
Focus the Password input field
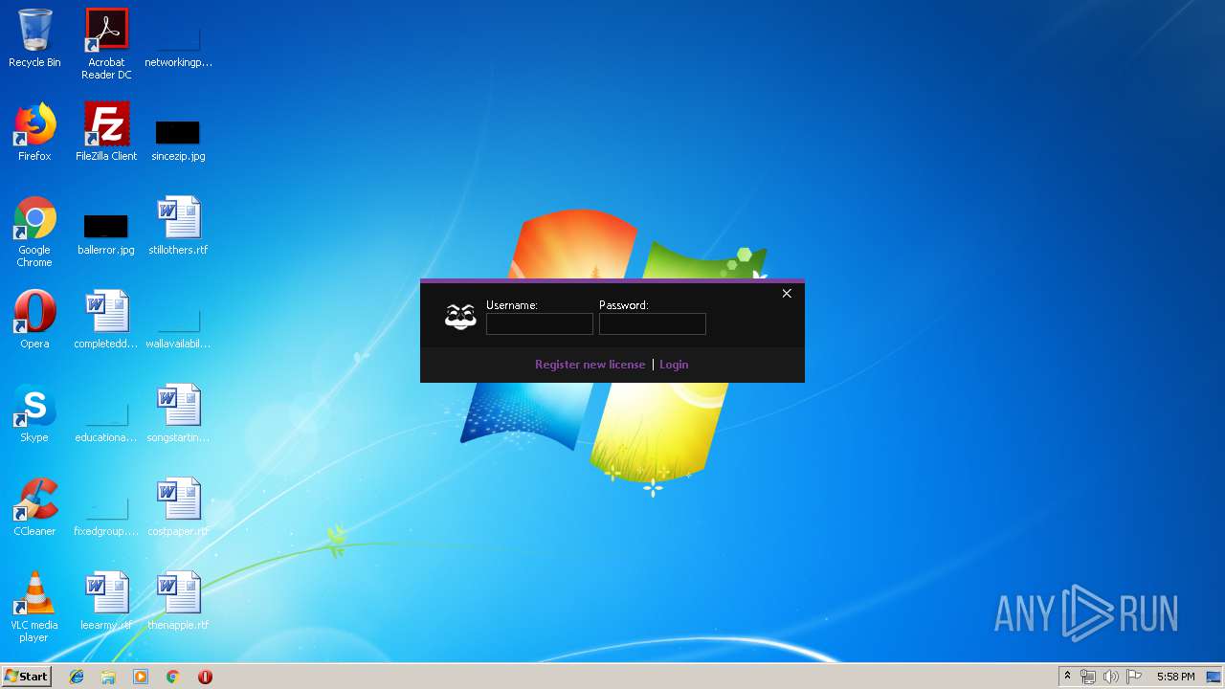(653, 324)
